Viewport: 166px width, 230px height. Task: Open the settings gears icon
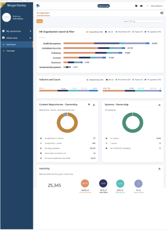pyautogui.click(x=162, y=13)
